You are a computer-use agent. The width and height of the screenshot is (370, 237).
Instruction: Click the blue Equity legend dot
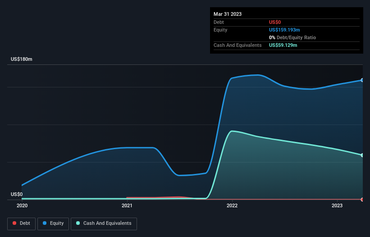tap(45, 223)
